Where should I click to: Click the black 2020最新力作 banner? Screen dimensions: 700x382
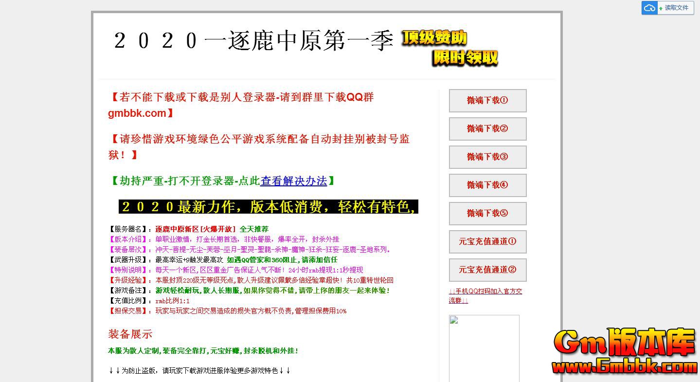point(267,206)
